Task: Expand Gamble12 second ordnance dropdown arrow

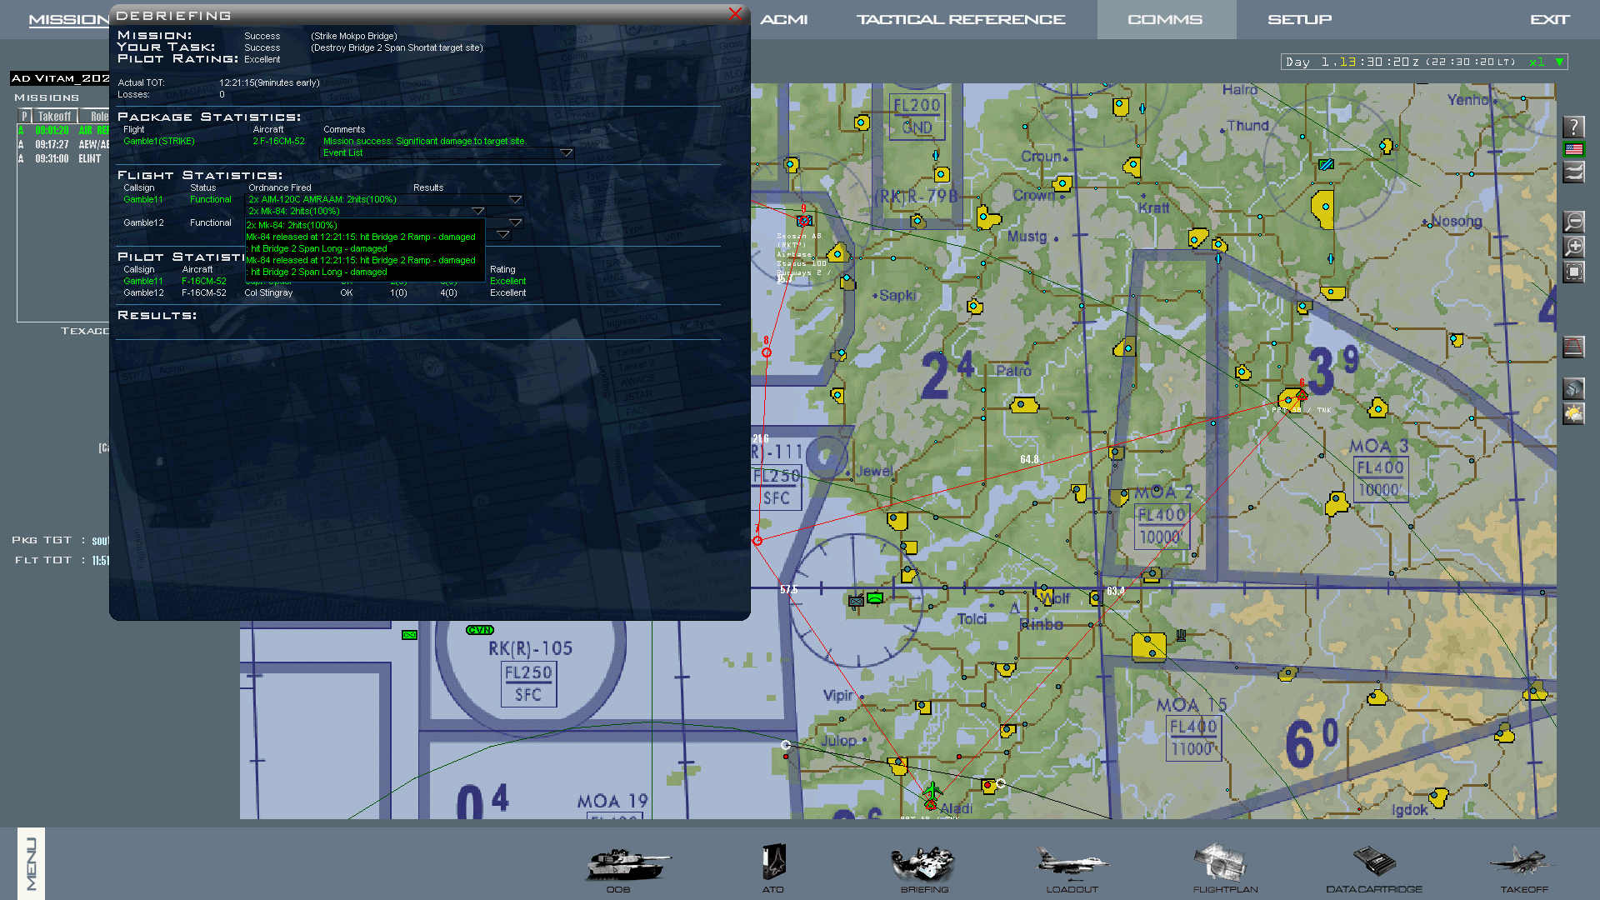Action: click(503, 234)
